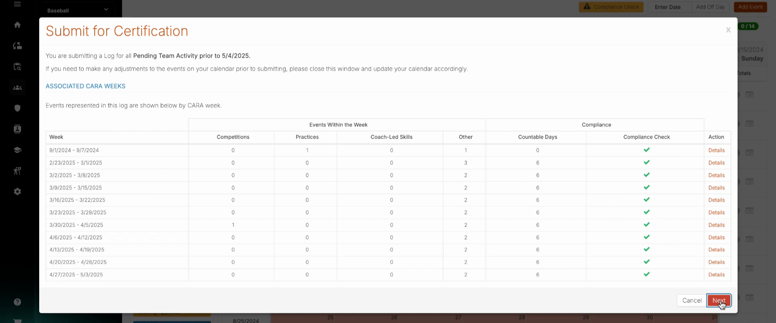The height and width of the screenshot is (323, 776).
Task: Click the green checkmark for week 3/30/2025 - 4/5/2025
Action: pos(647,225)
